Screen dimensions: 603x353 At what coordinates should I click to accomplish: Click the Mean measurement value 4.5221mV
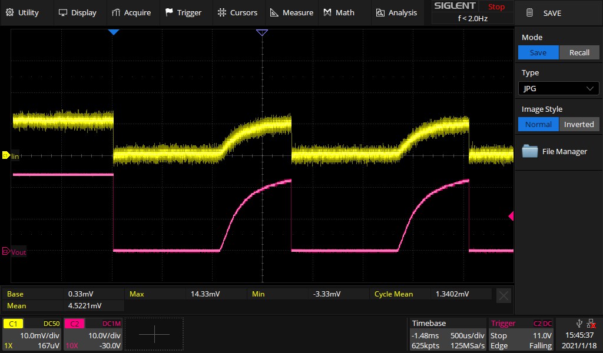click(85, 306)
